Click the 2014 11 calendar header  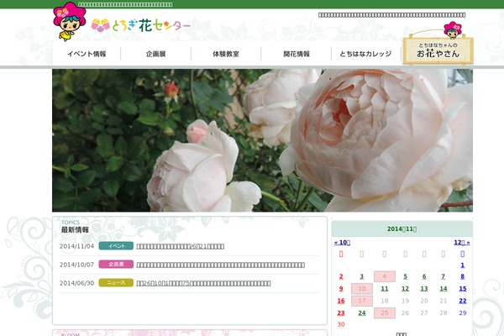[402, 229]
